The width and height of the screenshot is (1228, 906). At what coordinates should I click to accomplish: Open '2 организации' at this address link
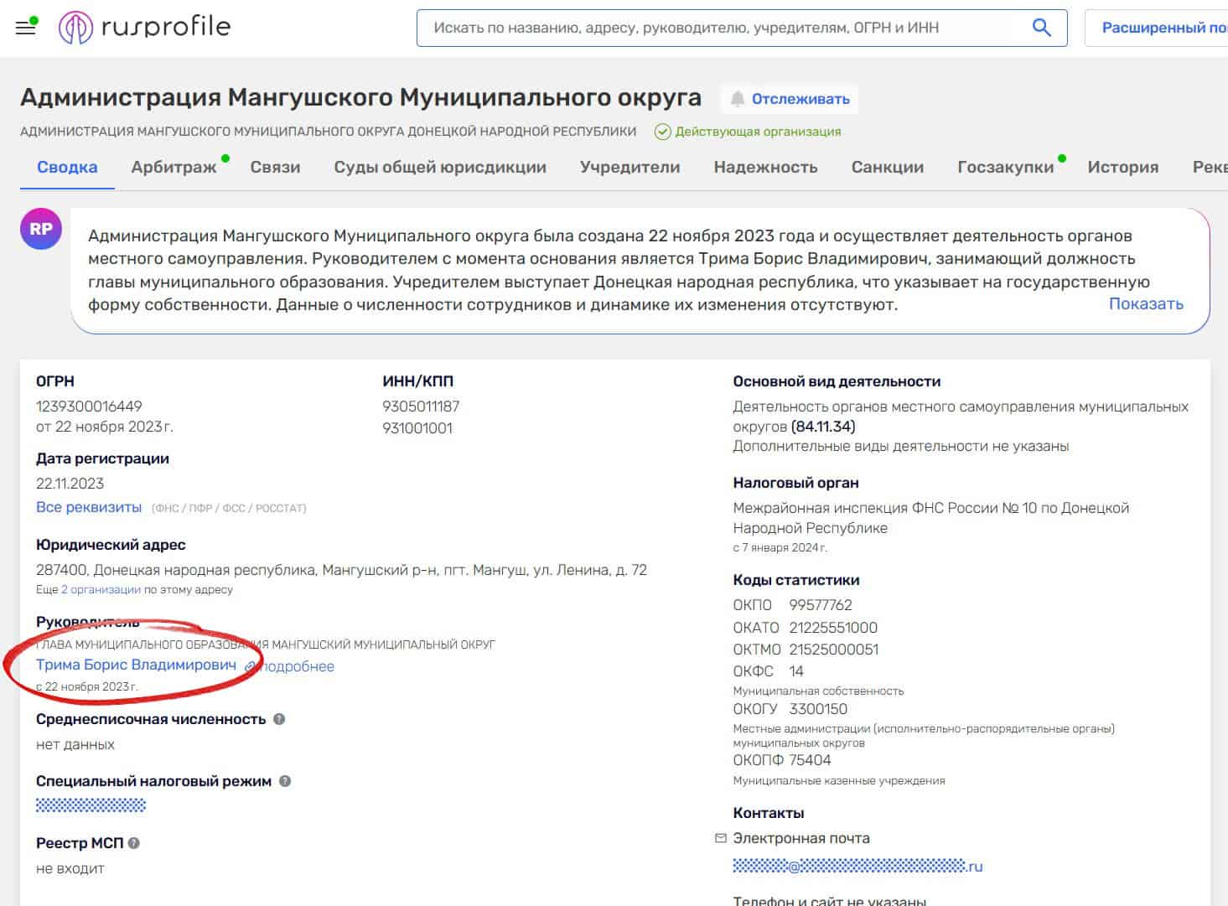tap(101, 589)
